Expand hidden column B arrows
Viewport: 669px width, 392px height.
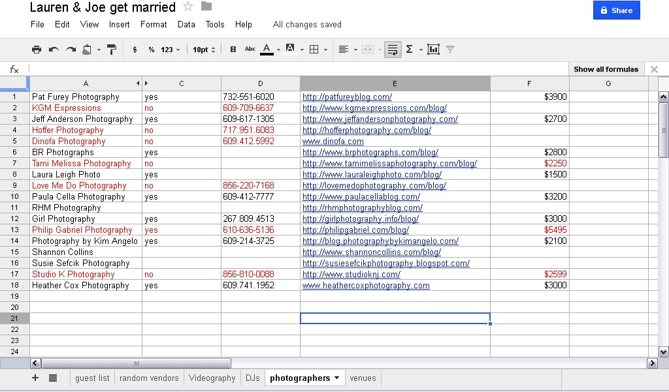[142, 83]
